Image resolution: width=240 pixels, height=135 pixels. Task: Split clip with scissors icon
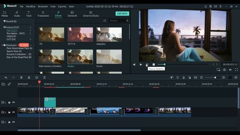tap(29, 78)
